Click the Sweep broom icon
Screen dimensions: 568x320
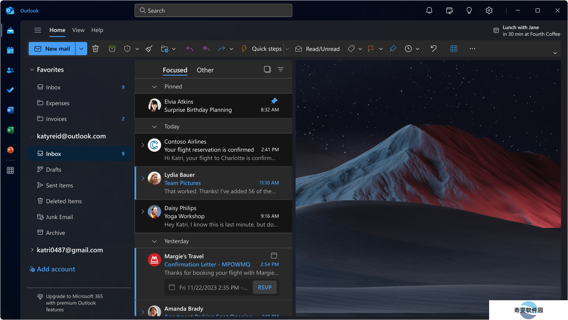pyautogui.click(x=149, y=49)
